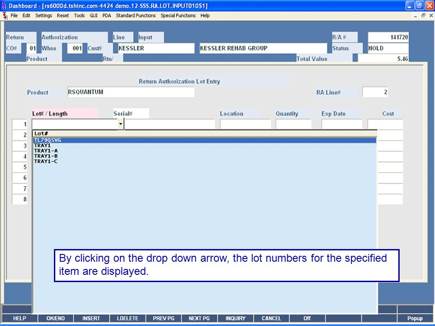
Task: Select lot TRAY1-B from the list
Action: click(204, 156)
